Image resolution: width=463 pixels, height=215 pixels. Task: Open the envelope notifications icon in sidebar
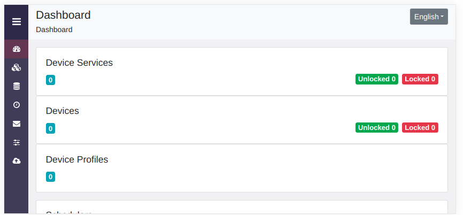(17, 124)
